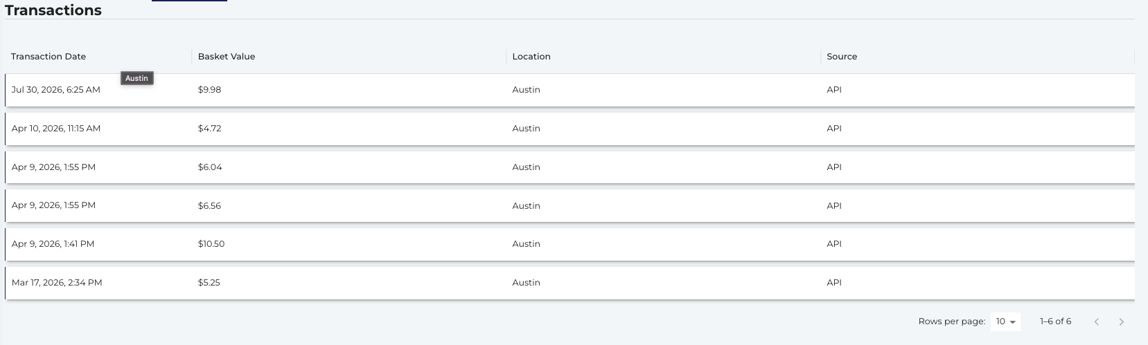The width and height of the screenshot is (1148, 345).
Task: Open the Jul 30, 2026 transaction row
Action: 569,90
